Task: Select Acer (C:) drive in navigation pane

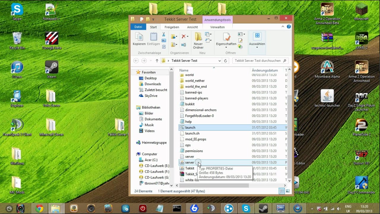Action: (x=151, y=160)
